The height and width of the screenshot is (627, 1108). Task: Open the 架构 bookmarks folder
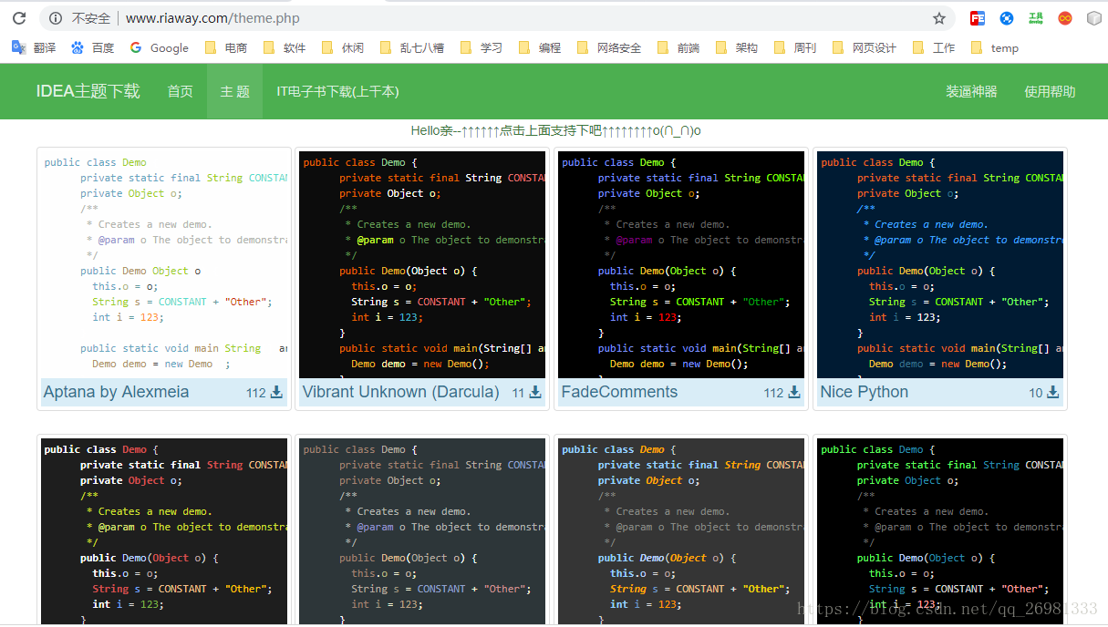(737, 48)
